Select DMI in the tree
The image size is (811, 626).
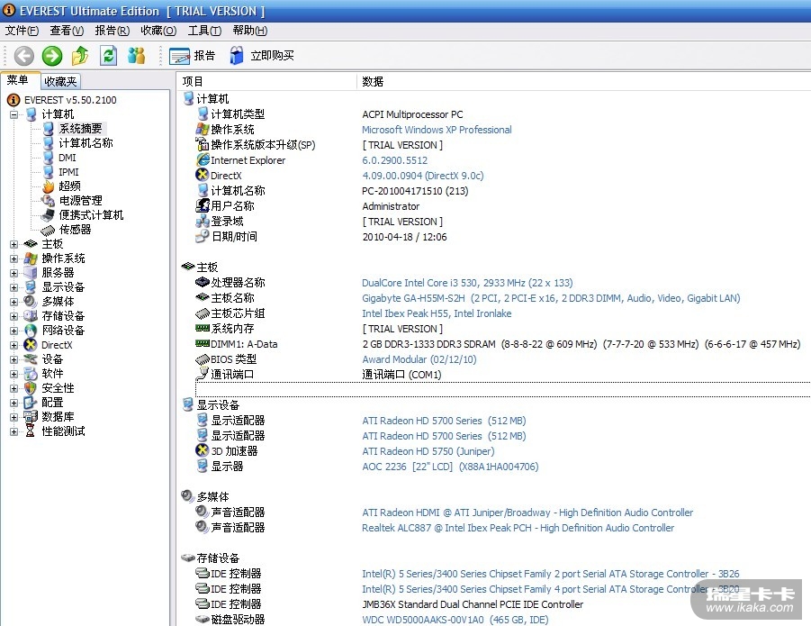pos(68,158)
